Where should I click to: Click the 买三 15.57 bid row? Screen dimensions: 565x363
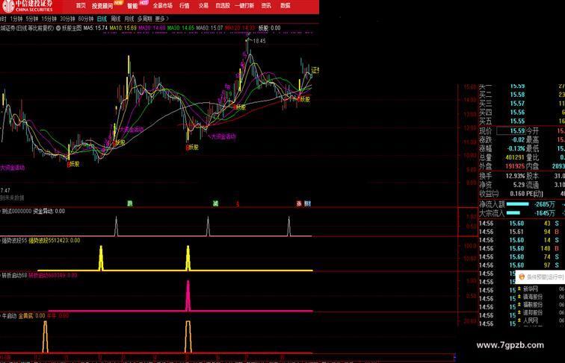pyautogui.click(x=522, y=104)
